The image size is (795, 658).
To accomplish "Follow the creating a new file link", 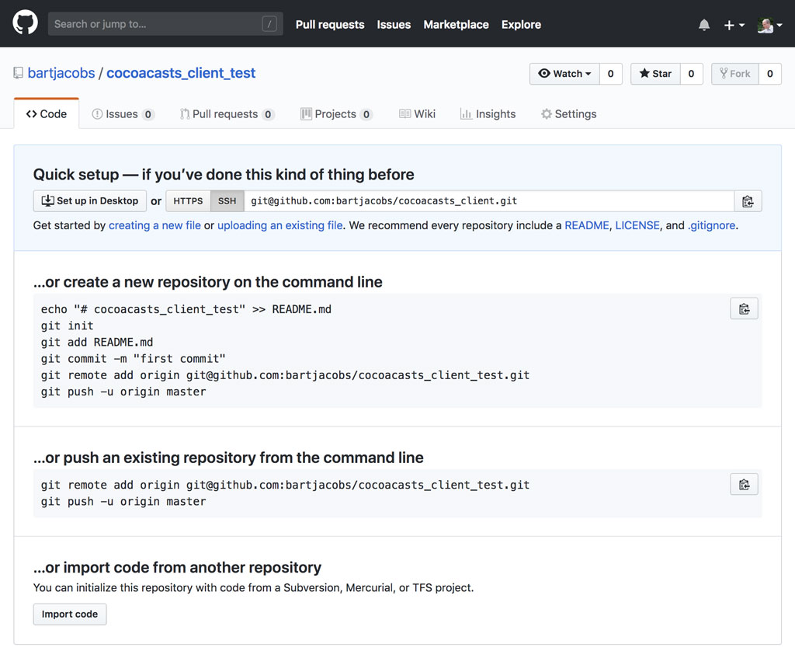I will point(154,225).
